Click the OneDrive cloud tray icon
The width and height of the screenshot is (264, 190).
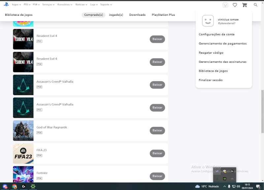(232, 179)
